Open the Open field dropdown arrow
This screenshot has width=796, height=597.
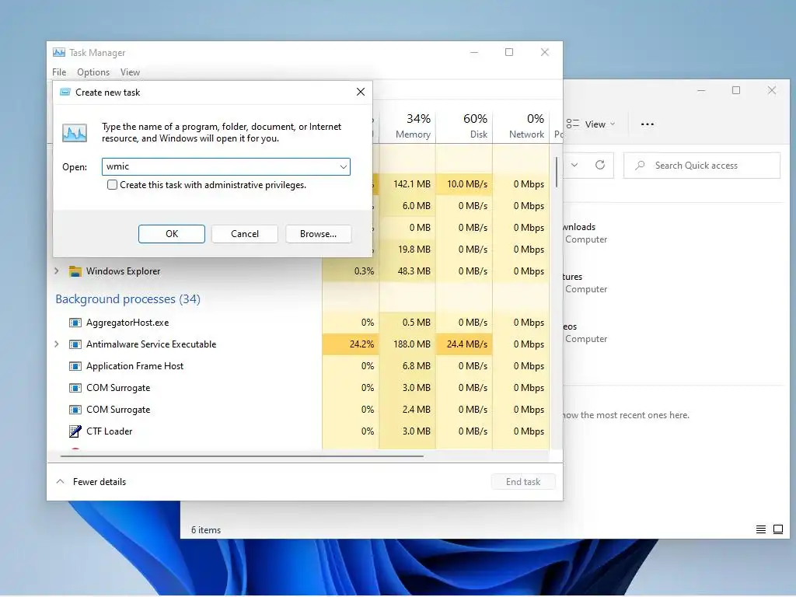(343, 166)
